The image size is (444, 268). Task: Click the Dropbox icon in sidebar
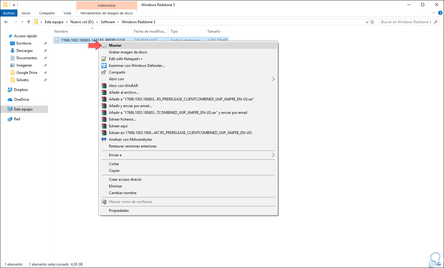point(10,90)
